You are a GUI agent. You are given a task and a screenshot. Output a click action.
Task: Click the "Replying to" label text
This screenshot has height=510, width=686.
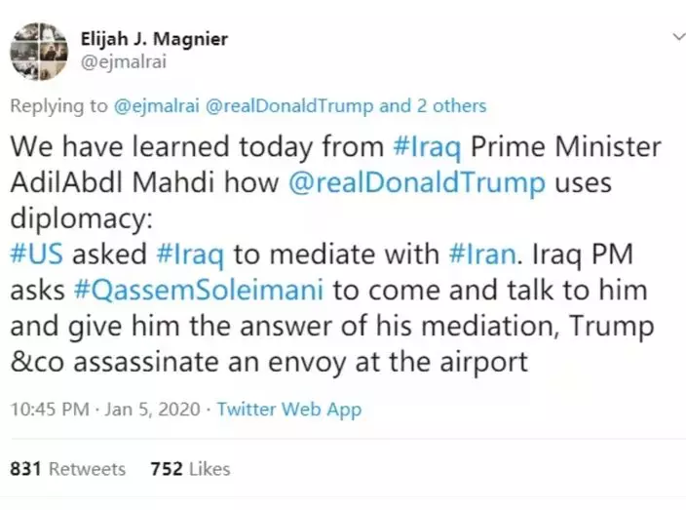point(57,105)
